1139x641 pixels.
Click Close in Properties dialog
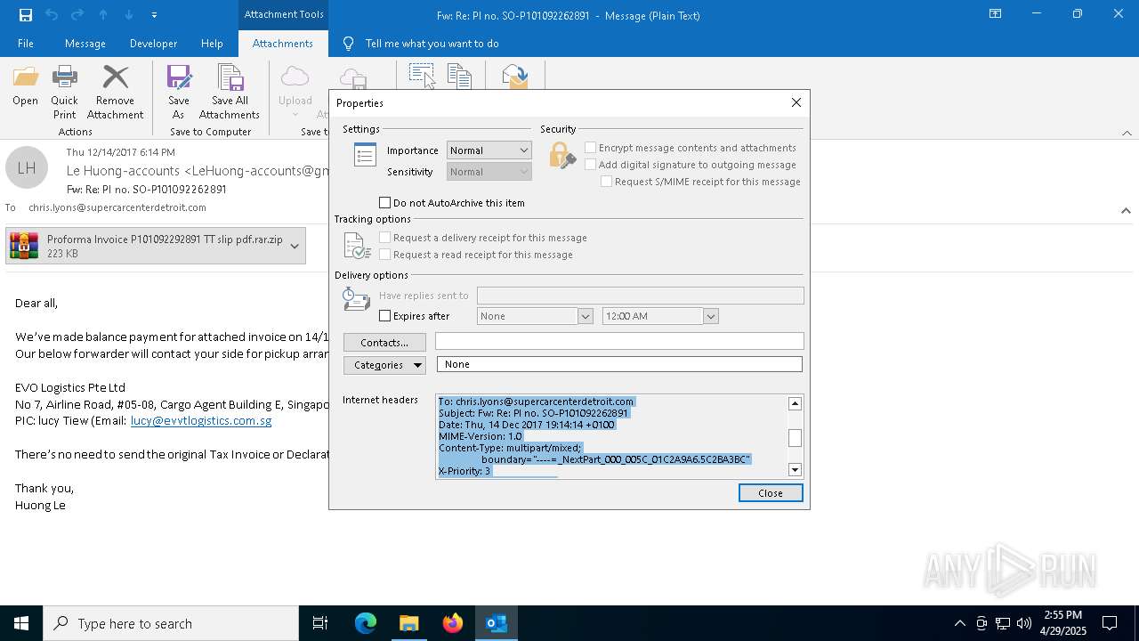[771, 493]
